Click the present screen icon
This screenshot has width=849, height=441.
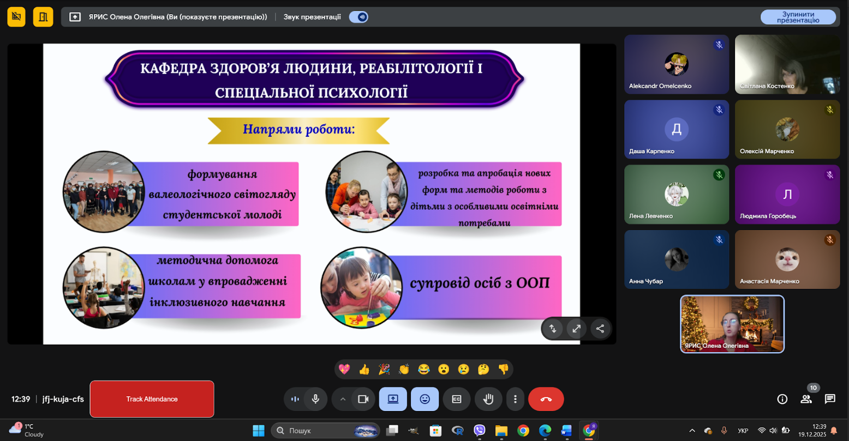click(393, 399)
